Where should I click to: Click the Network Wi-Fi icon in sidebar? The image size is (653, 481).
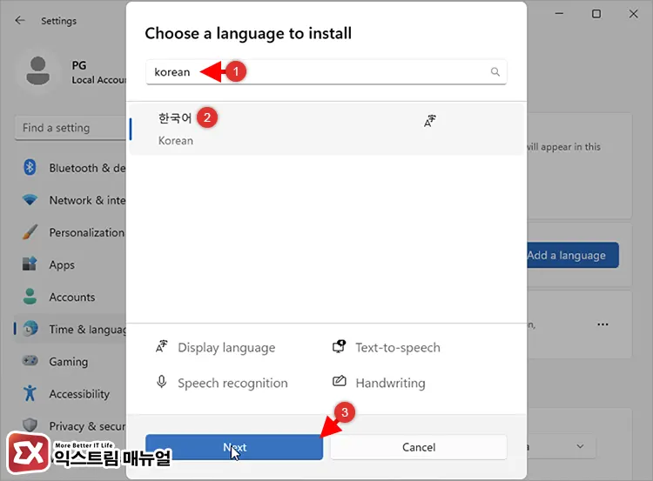click(x=30, y=200)
